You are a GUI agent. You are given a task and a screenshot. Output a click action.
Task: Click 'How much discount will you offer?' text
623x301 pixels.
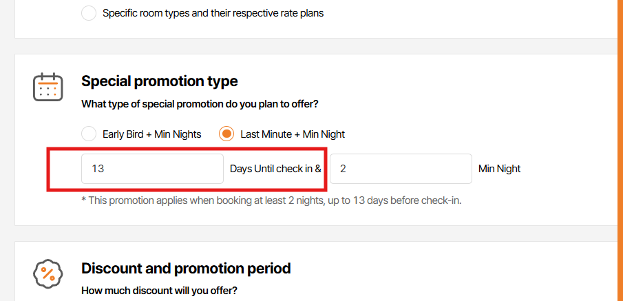(159, 291)
